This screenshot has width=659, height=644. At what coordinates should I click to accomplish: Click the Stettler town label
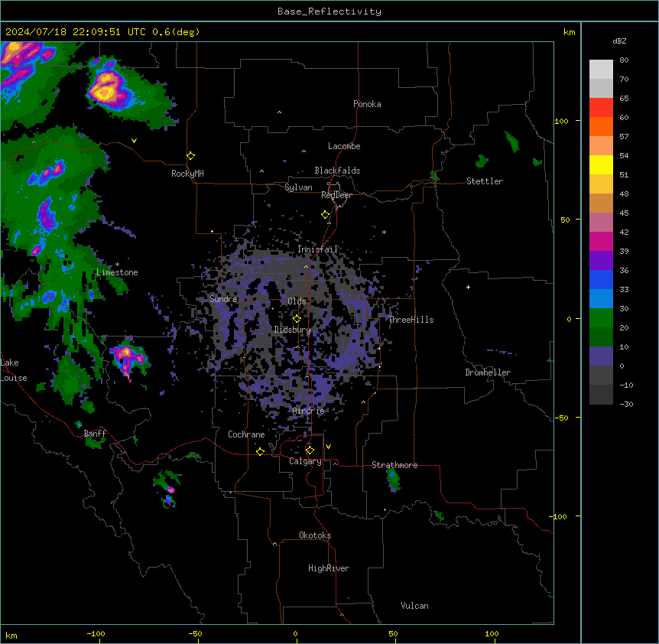click(x=485, y=181)
